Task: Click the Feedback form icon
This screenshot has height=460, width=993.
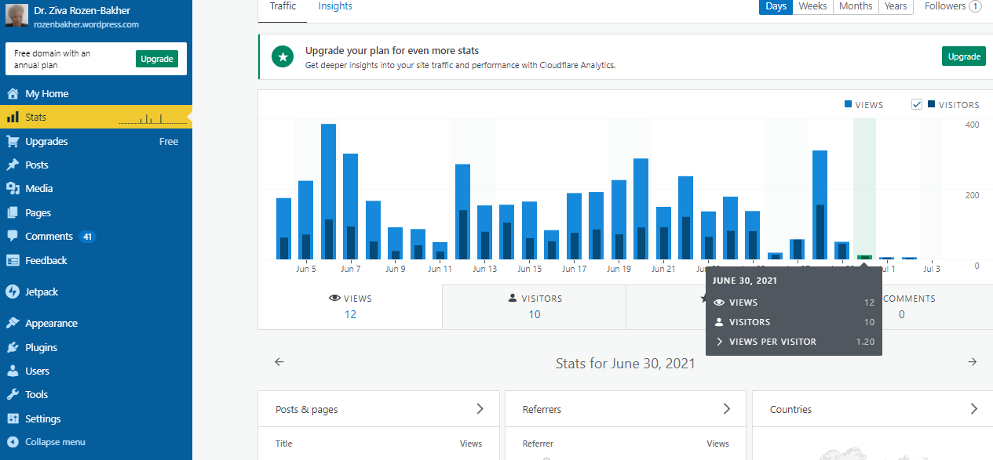Action: click(x=13, y=260)
